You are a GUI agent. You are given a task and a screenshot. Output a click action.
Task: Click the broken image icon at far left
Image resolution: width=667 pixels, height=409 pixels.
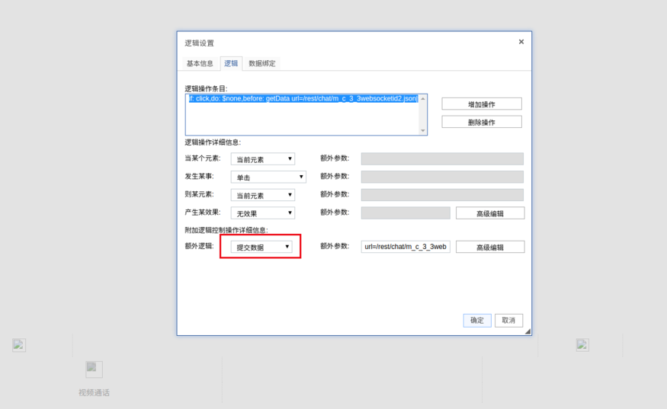(x=19, y=345)
